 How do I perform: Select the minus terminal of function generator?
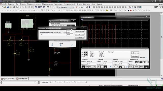[72, 45]
